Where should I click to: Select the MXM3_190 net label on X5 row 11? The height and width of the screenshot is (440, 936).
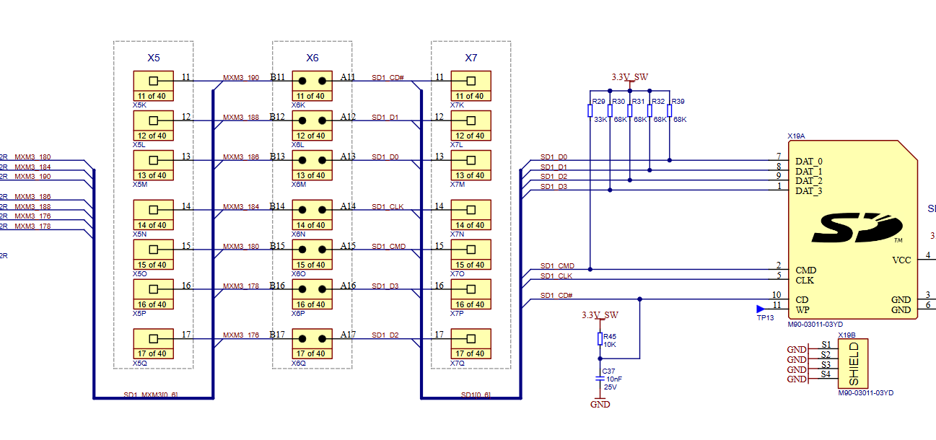click(241, 77)
